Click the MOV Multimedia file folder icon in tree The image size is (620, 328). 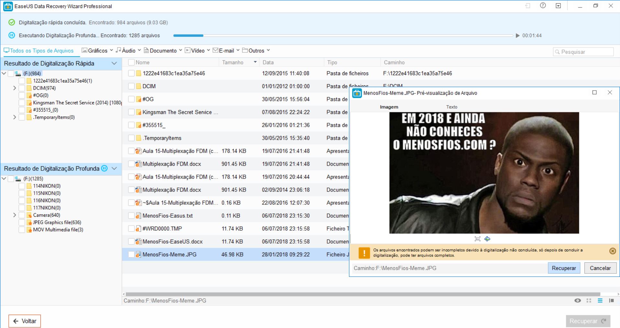pyautogui.click(x=29, y=230)
